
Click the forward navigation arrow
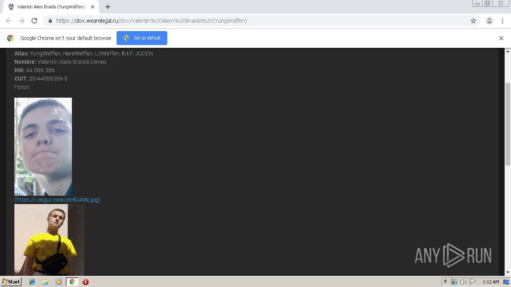point(22,21)
